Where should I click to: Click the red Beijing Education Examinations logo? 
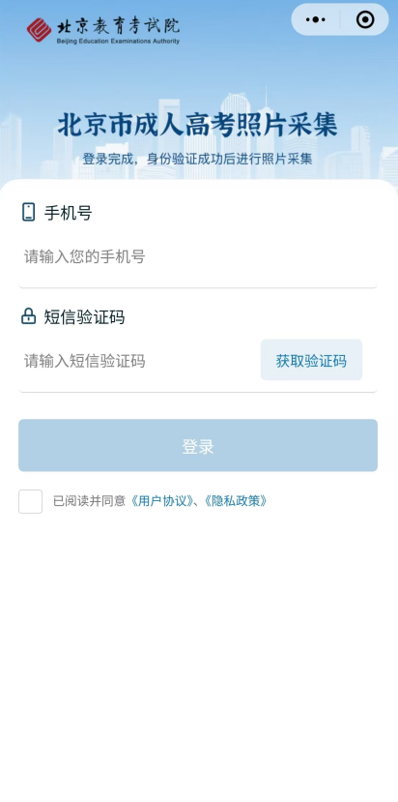(x=39, y=30)
